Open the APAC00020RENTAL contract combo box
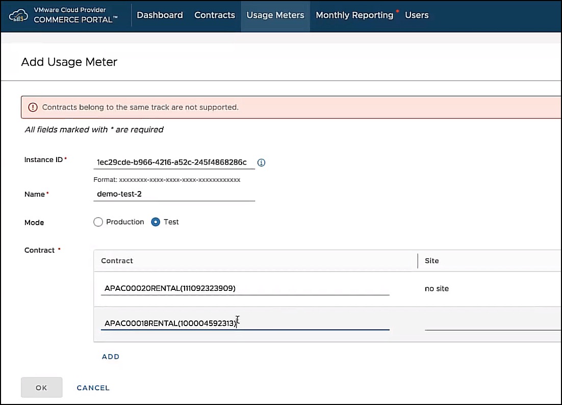This screenshot has width=562, height=405. [245, 288]
